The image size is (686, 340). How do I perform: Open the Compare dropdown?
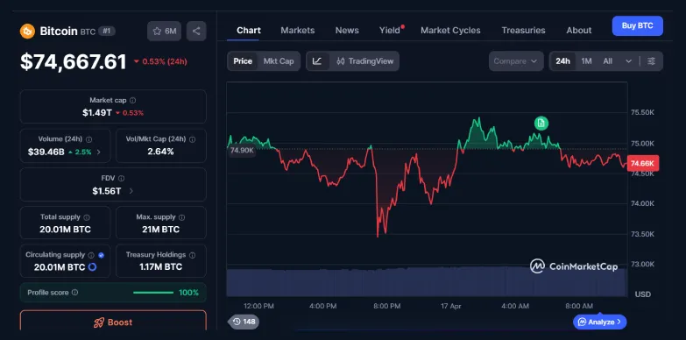point(516,61)
